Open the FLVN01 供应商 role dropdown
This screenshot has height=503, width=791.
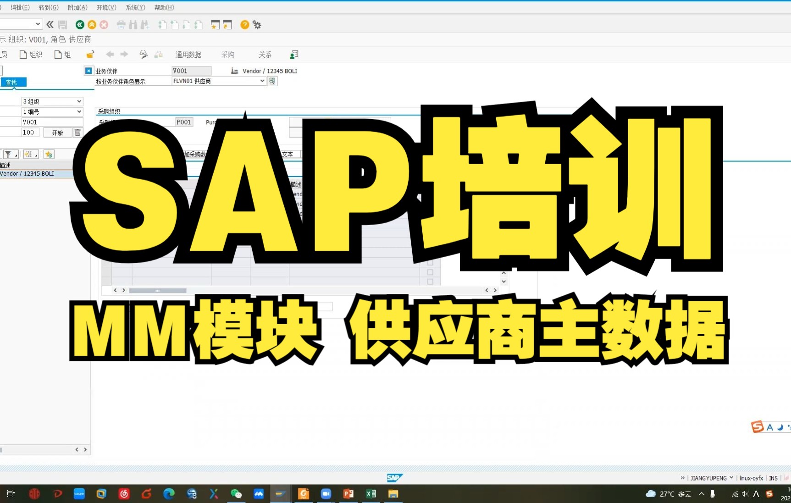click(261, 81)
